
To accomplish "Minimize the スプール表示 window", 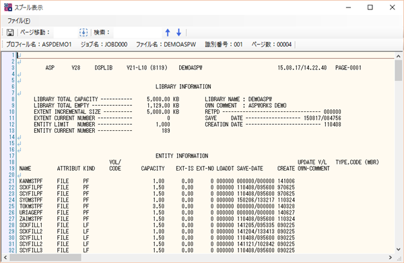I will [x=349, y=7].
